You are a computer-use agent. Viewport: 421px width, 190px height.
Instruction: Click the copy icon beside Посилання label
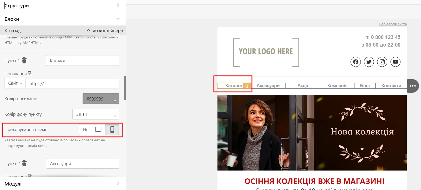(30, 73)
